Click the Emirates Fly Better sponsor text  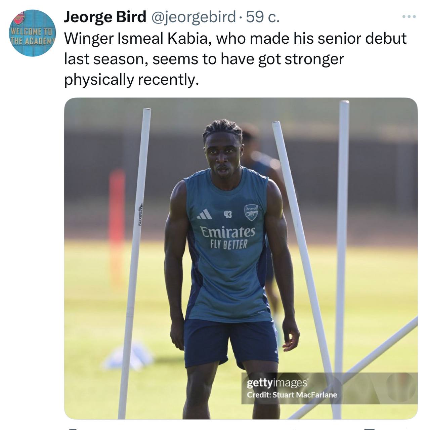(228, 237)
